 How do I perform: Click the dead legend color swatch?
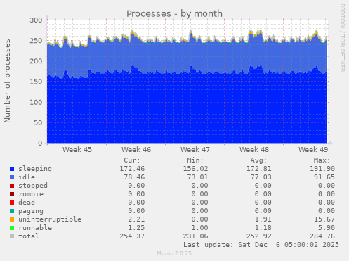(12, 203)
